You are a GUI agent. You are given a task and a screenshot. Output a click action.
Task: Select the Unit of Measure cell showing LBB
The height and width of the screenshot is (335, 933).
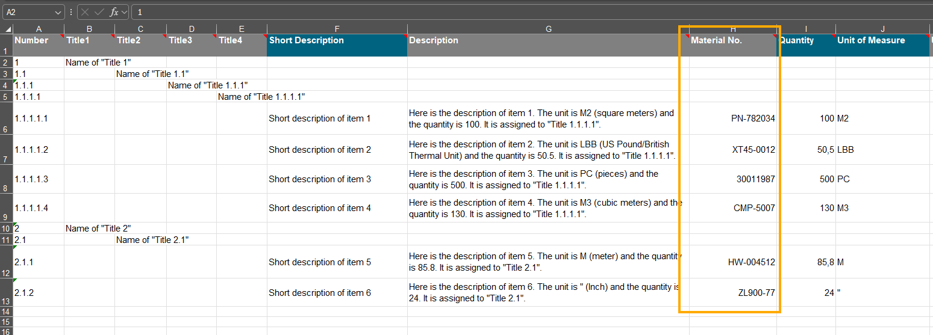tap(882, 150)
